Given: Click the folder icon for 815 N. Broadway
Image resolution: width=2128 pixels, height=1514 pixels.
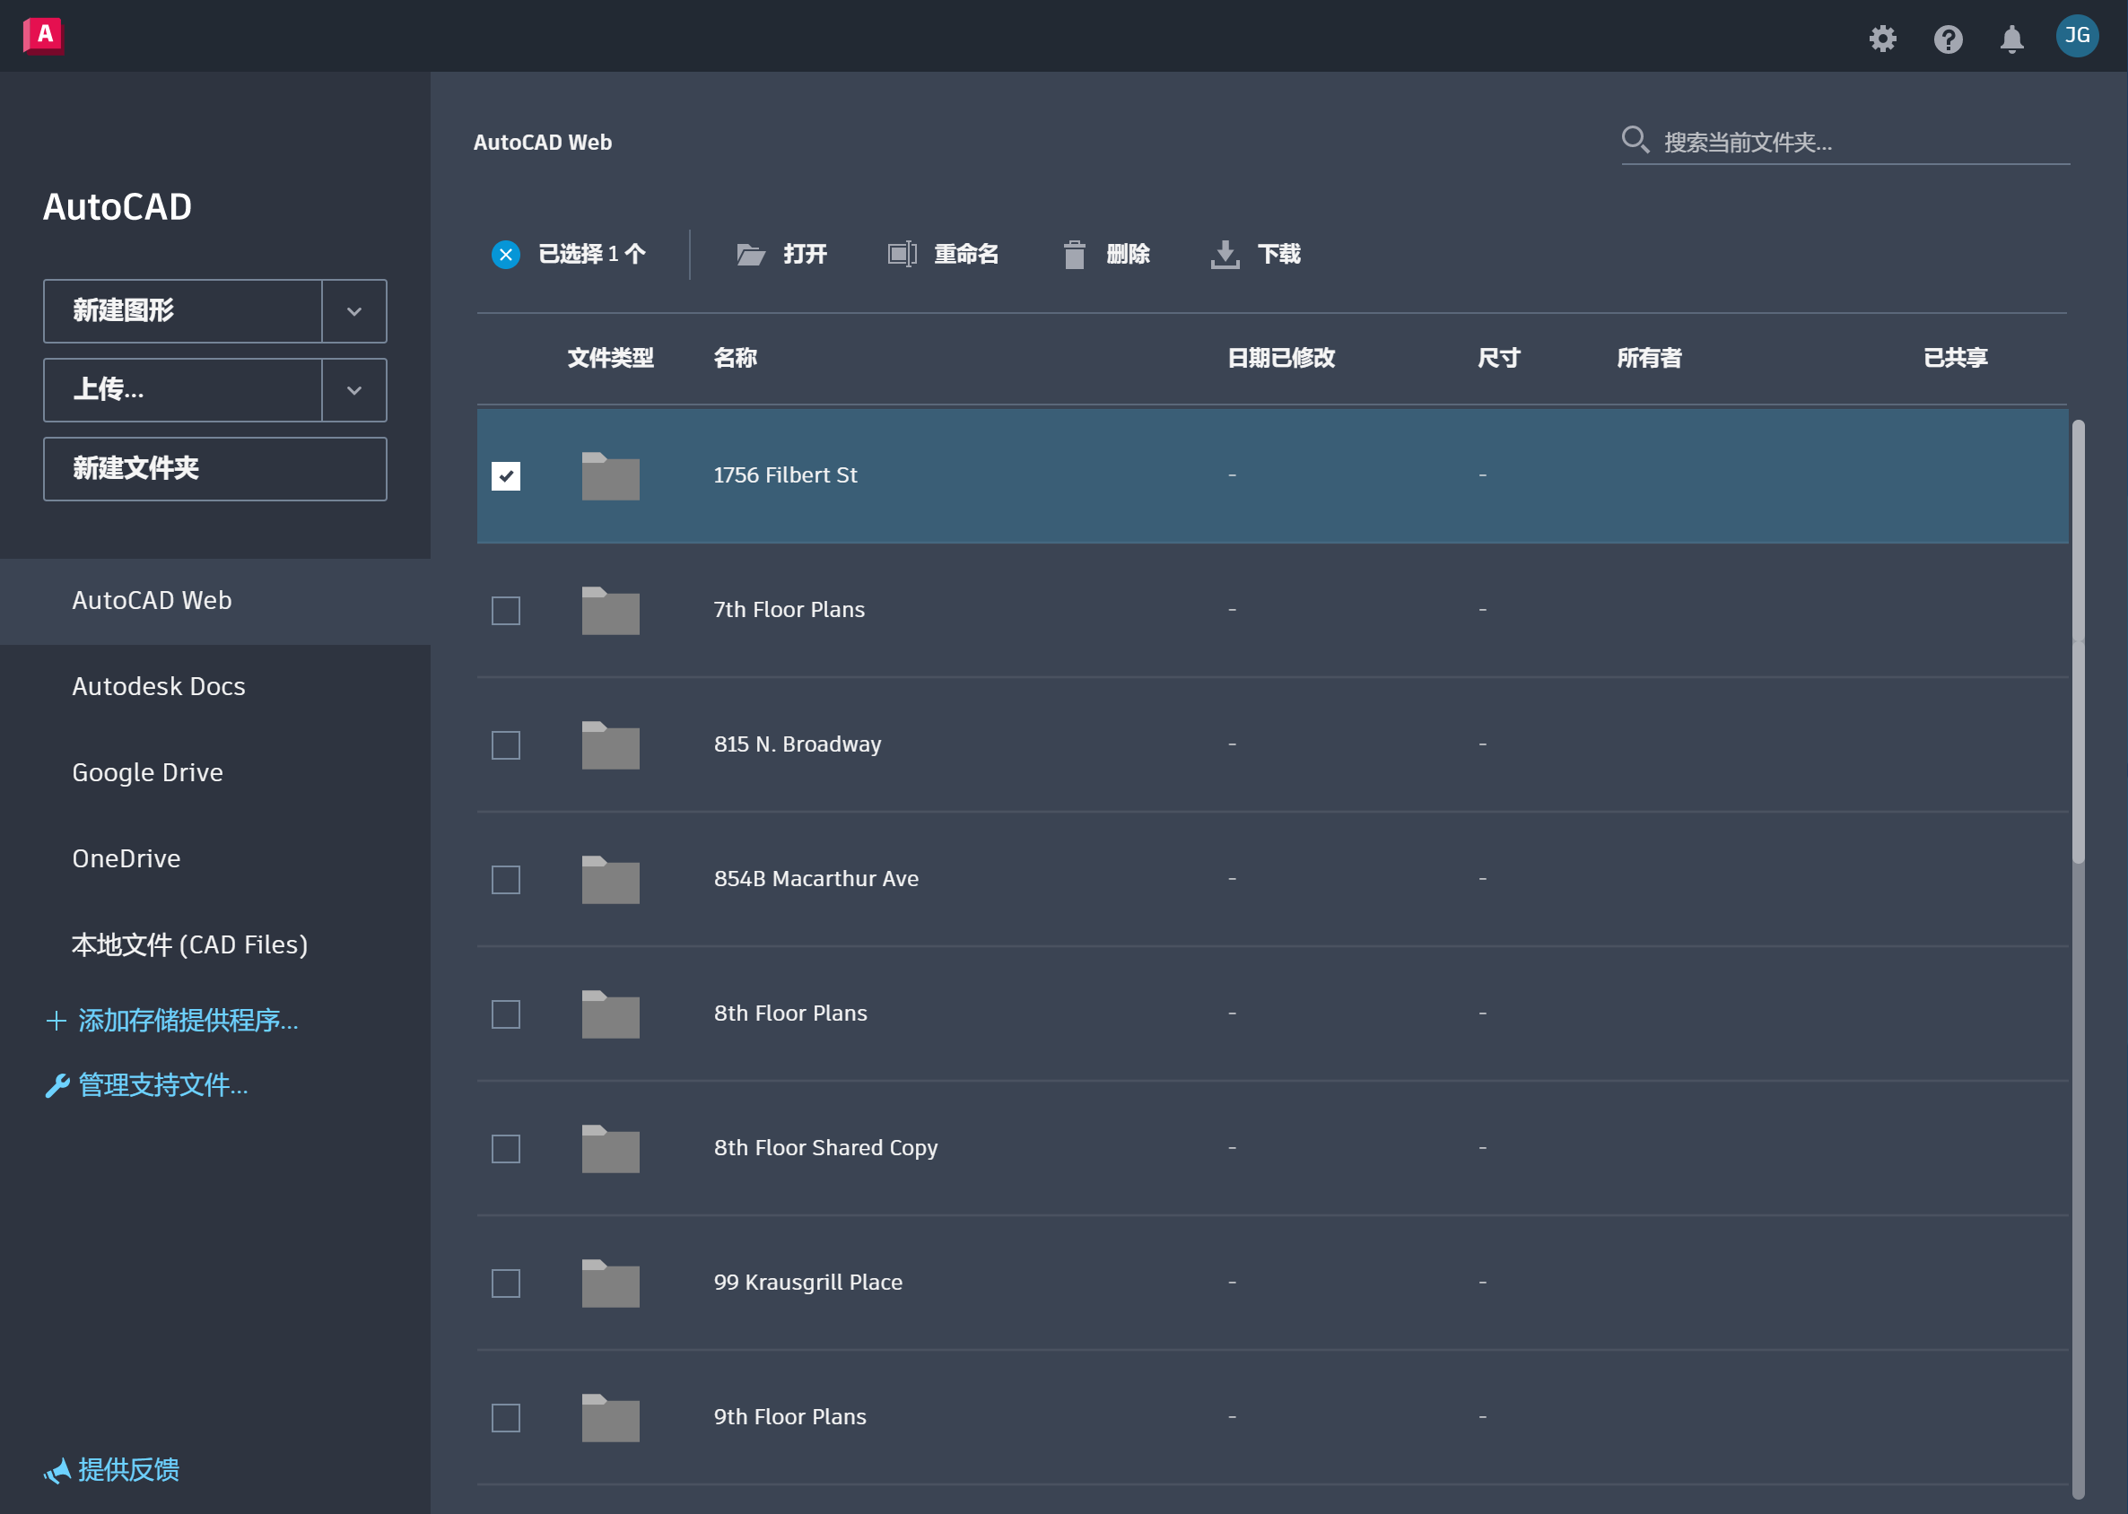Looking at the screenshot, I should click(610, 744).
